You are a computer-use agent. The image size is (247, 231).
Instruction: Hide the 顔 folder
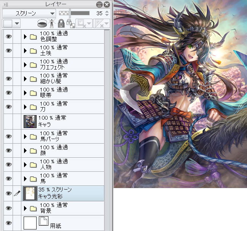pyautogui.click(x=8, y=150)
